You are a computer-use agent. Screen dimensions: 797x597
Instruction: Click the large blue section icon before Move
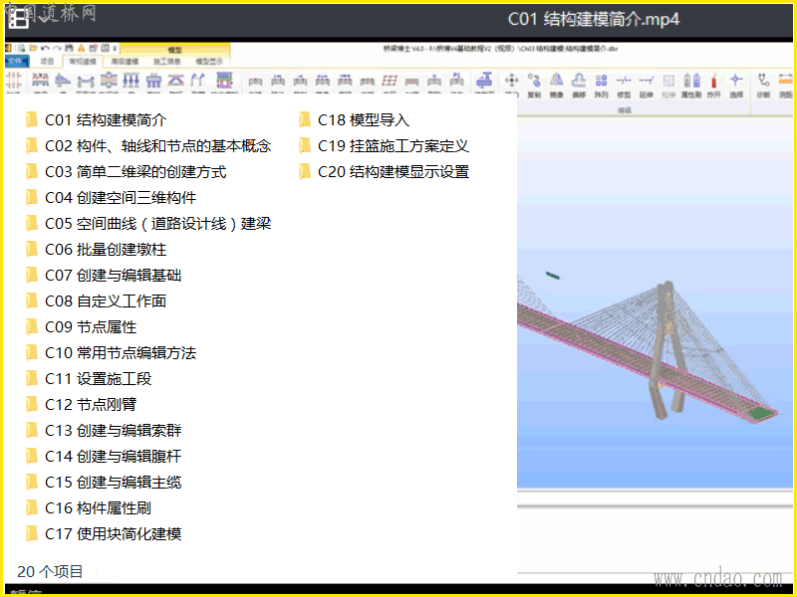point(484,81)
